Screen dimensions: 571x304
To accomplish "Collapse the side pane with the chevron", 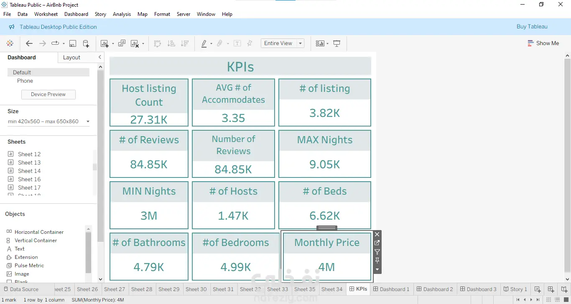I will point(99,57).
